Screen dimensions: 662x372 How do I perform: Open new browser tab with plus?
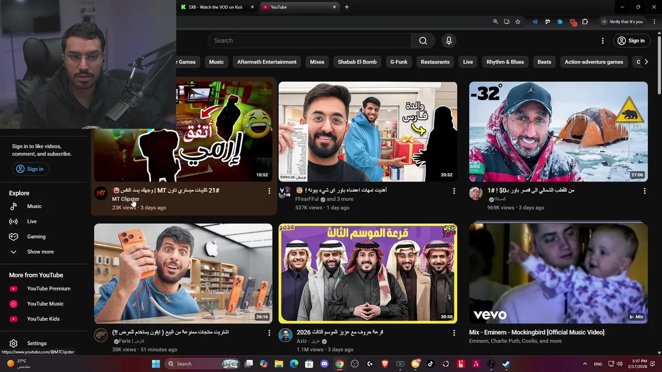(347, 7)
